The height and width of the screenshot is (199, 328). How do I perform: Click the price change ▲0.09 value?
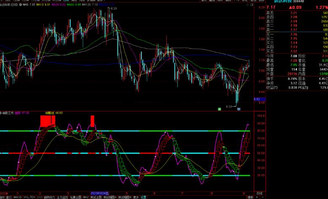295,7
